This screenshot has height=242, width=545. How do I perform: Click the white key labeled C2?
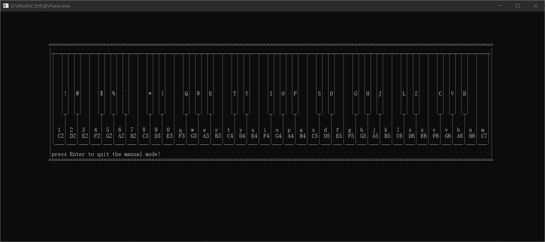(x=59, y=133)
